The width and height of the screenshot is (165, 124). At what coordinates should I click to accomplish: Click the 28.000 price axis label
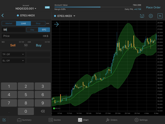(x=160, y=23)
